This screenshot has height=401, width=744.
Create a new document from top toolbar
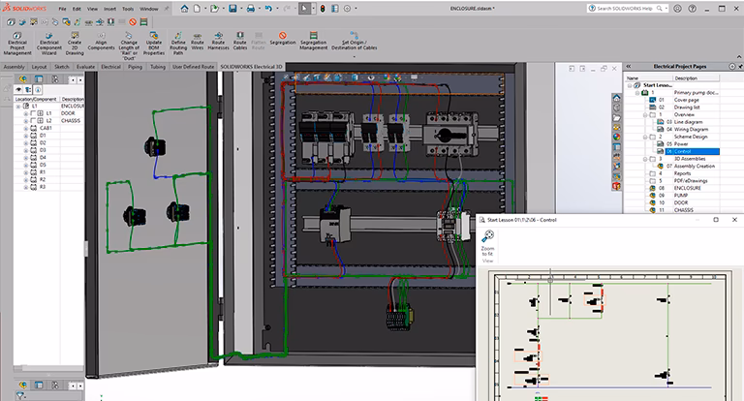197,9
